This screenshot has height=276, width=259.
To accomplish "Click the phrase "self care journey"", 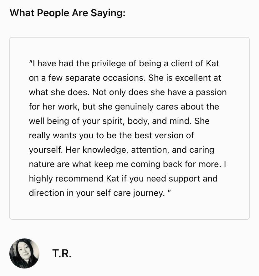I will 130,193.
